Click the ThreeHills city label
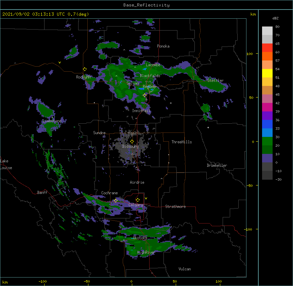The width and height of the screenshot is (293, 286). (182, 142)
